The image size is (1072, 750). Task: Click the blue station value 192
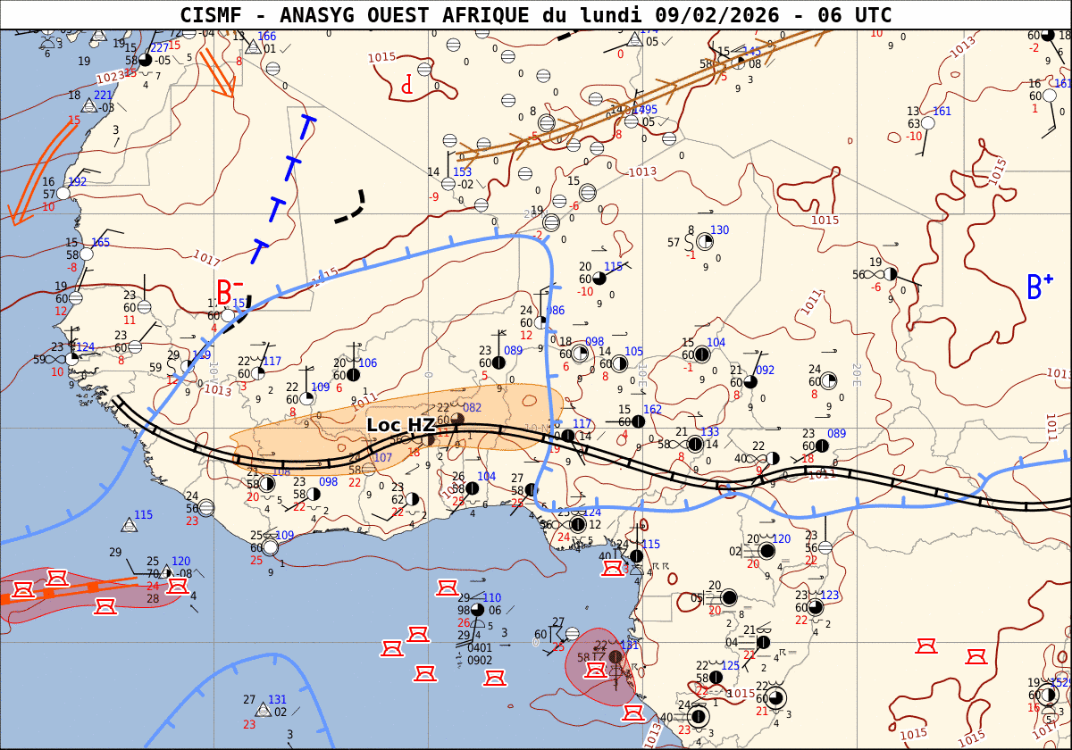pos(78,182)
